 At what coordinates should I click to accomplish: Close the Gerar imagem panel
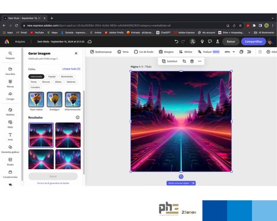pos(76,54)
